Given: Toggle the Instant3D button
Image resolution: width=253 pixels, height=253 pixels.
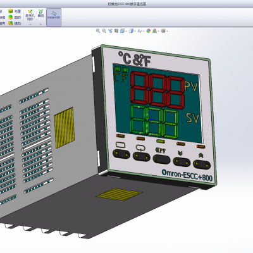Looking at the screenshot, I should (54, 17).
